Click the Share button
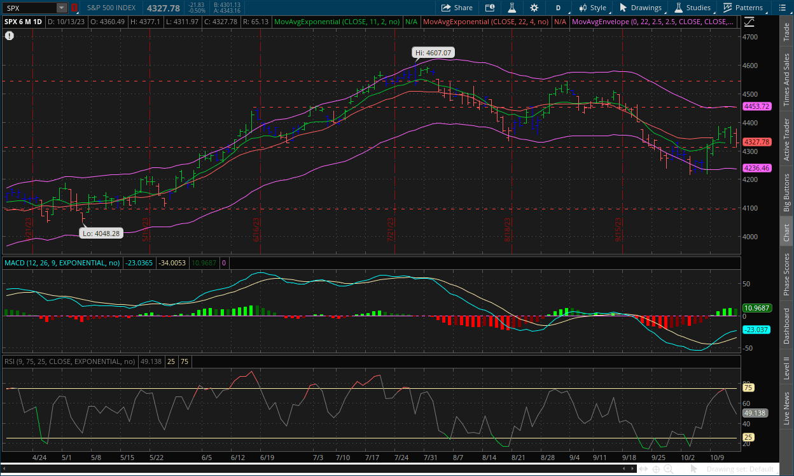 (457, 8)
